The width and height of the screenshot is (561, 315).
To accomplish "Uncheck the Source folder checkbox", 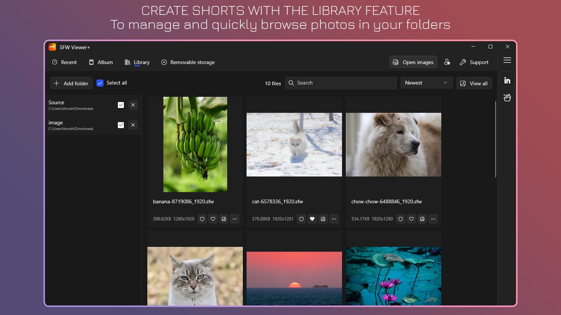I will (x=121, y=105).
